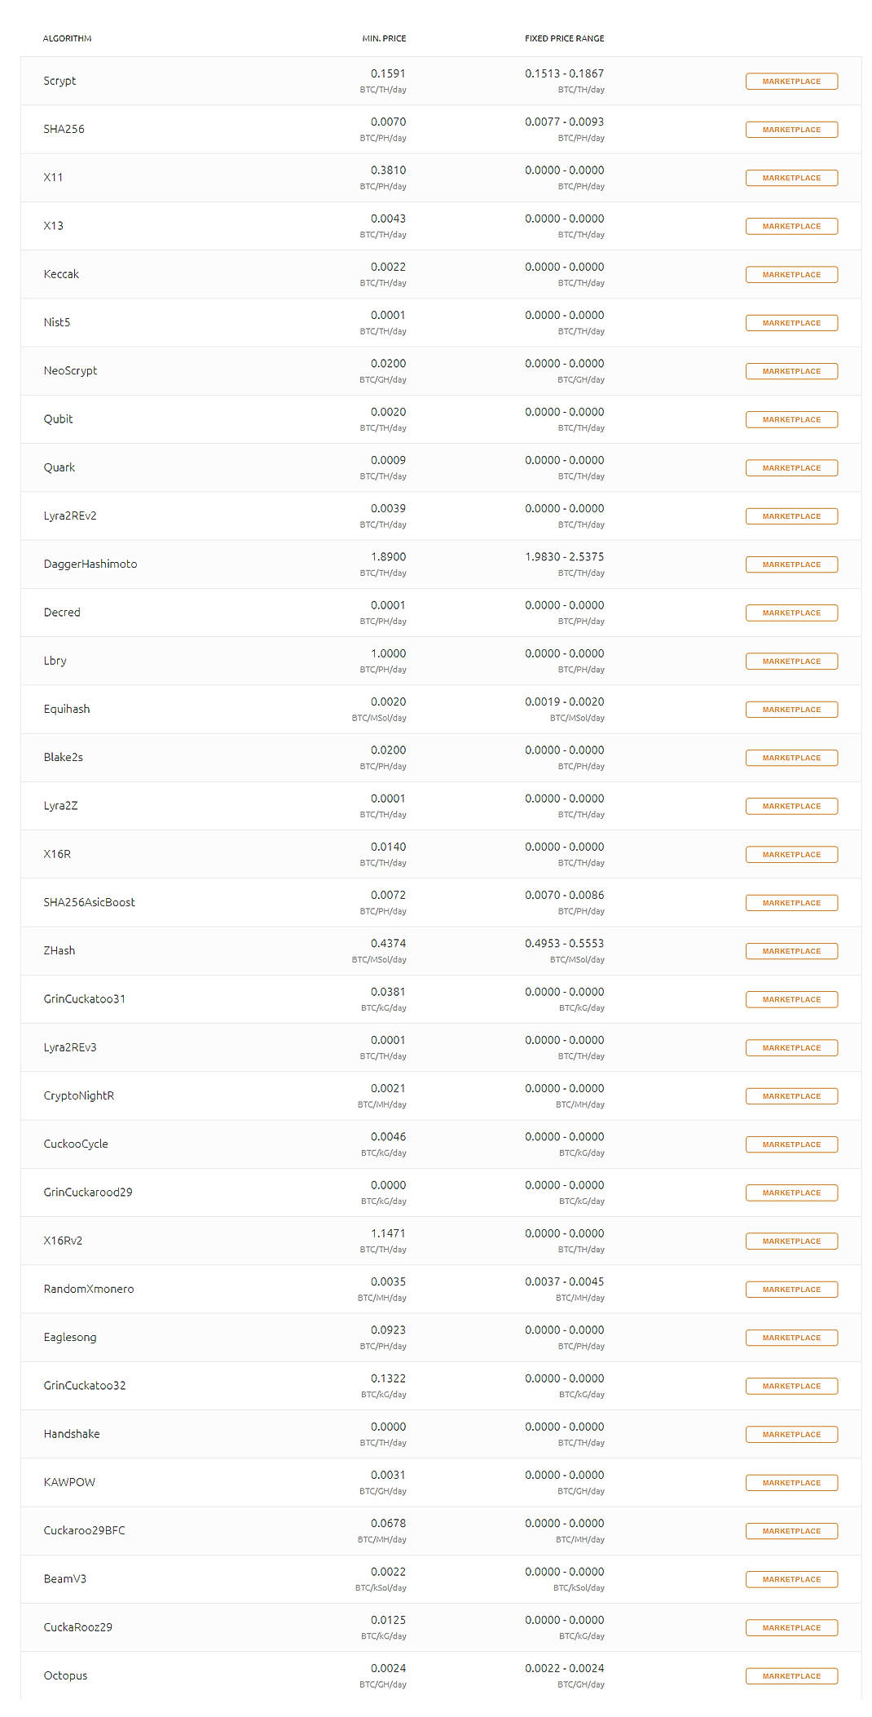Click the FIXED PRICE RANGE column header
This screenshot has width=872, height=1717.
563,38
